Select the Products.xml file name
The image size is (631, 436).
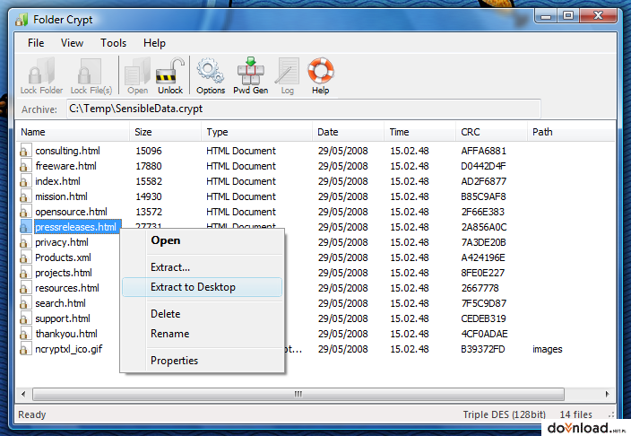63,257
